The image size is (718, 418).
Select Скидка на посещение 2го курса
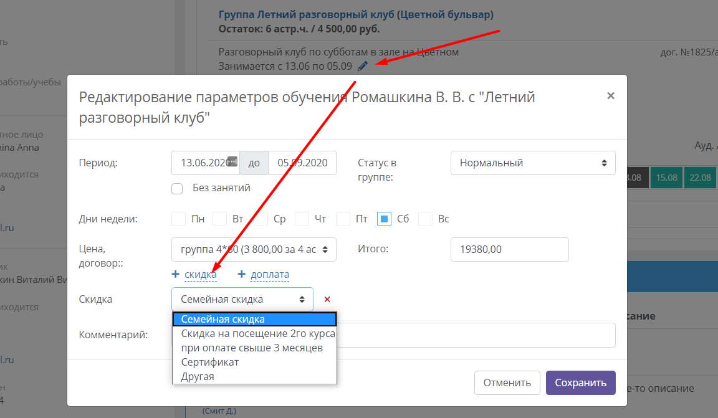pos(254,333)
